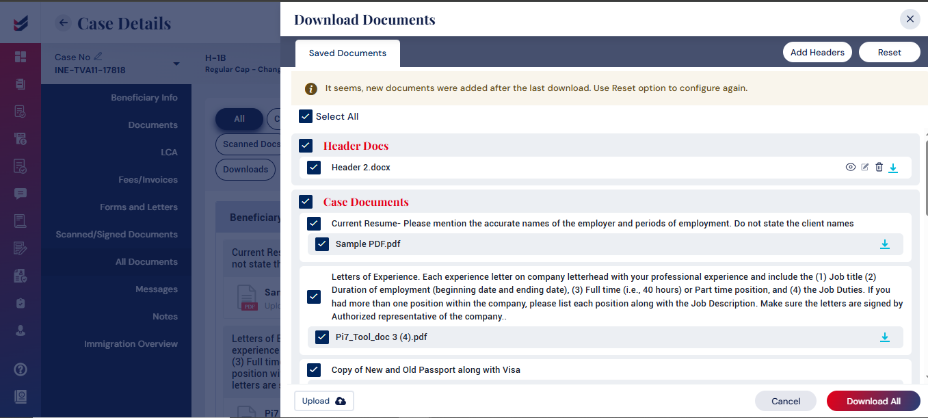Uncheck the Header 2.docx checkbox
The image size is (928, 418).
pos(314,167)
